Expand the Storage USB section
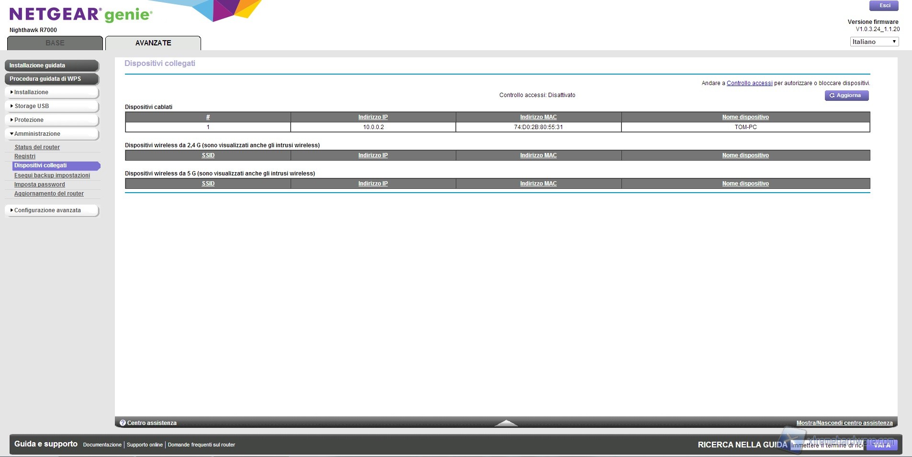 point(52,106)
